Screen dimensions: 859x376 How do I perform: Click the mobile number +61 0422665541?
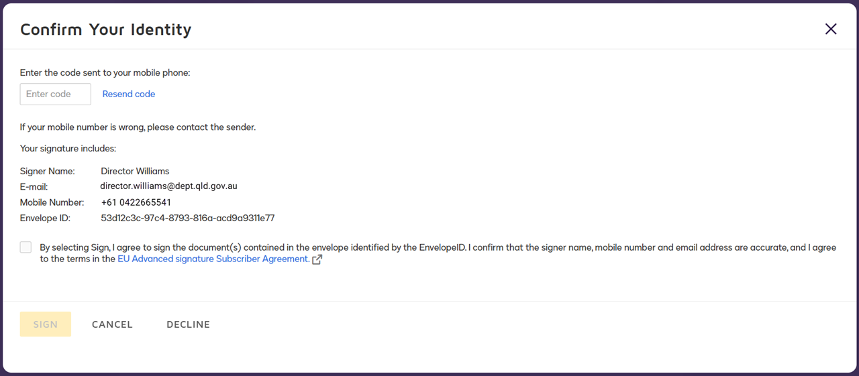136,202
